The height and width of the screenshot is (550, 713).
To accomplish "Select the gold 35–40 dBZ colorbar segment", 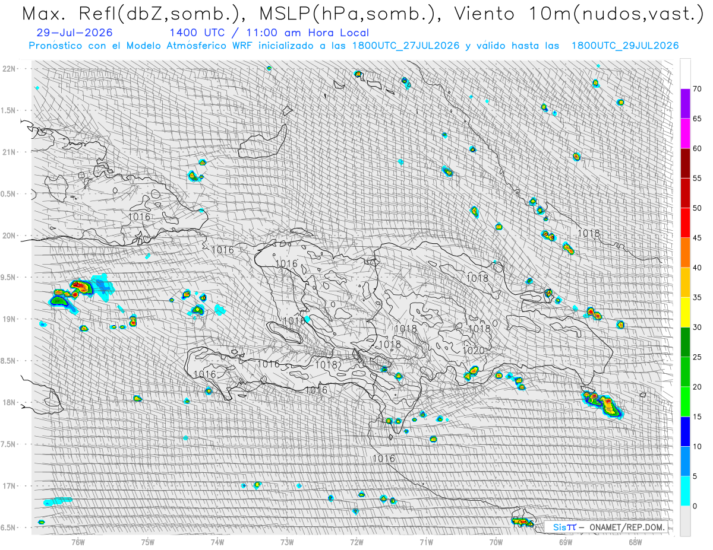I will (685, 282).
